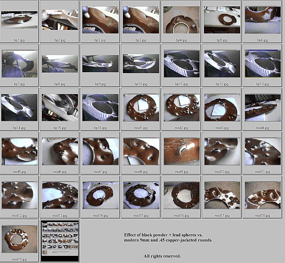Screen dimensions: 285x263
Task: Click the mod1.jpg file name
Action: tap(141, 128)
